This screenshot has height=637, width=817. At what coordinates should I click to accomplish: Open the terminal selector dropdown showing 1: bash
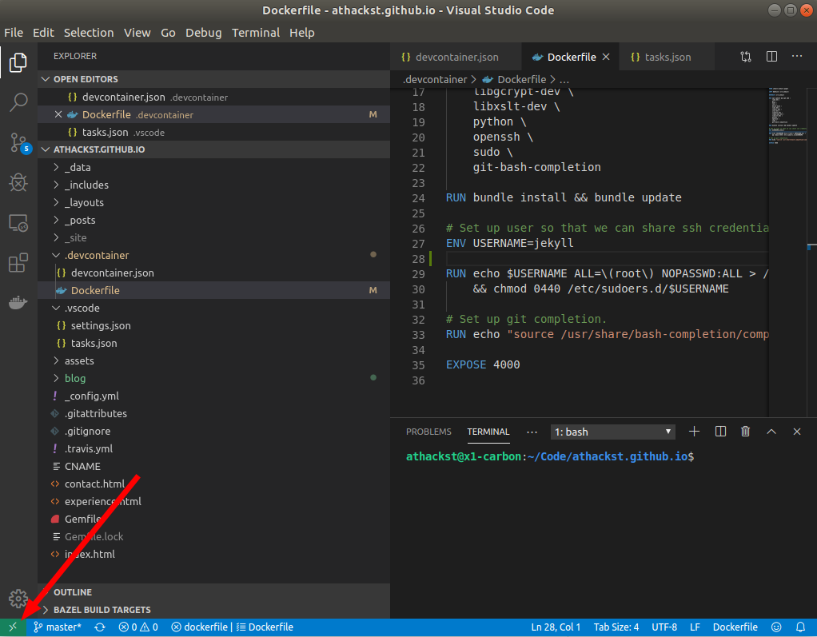pos(612,432)
